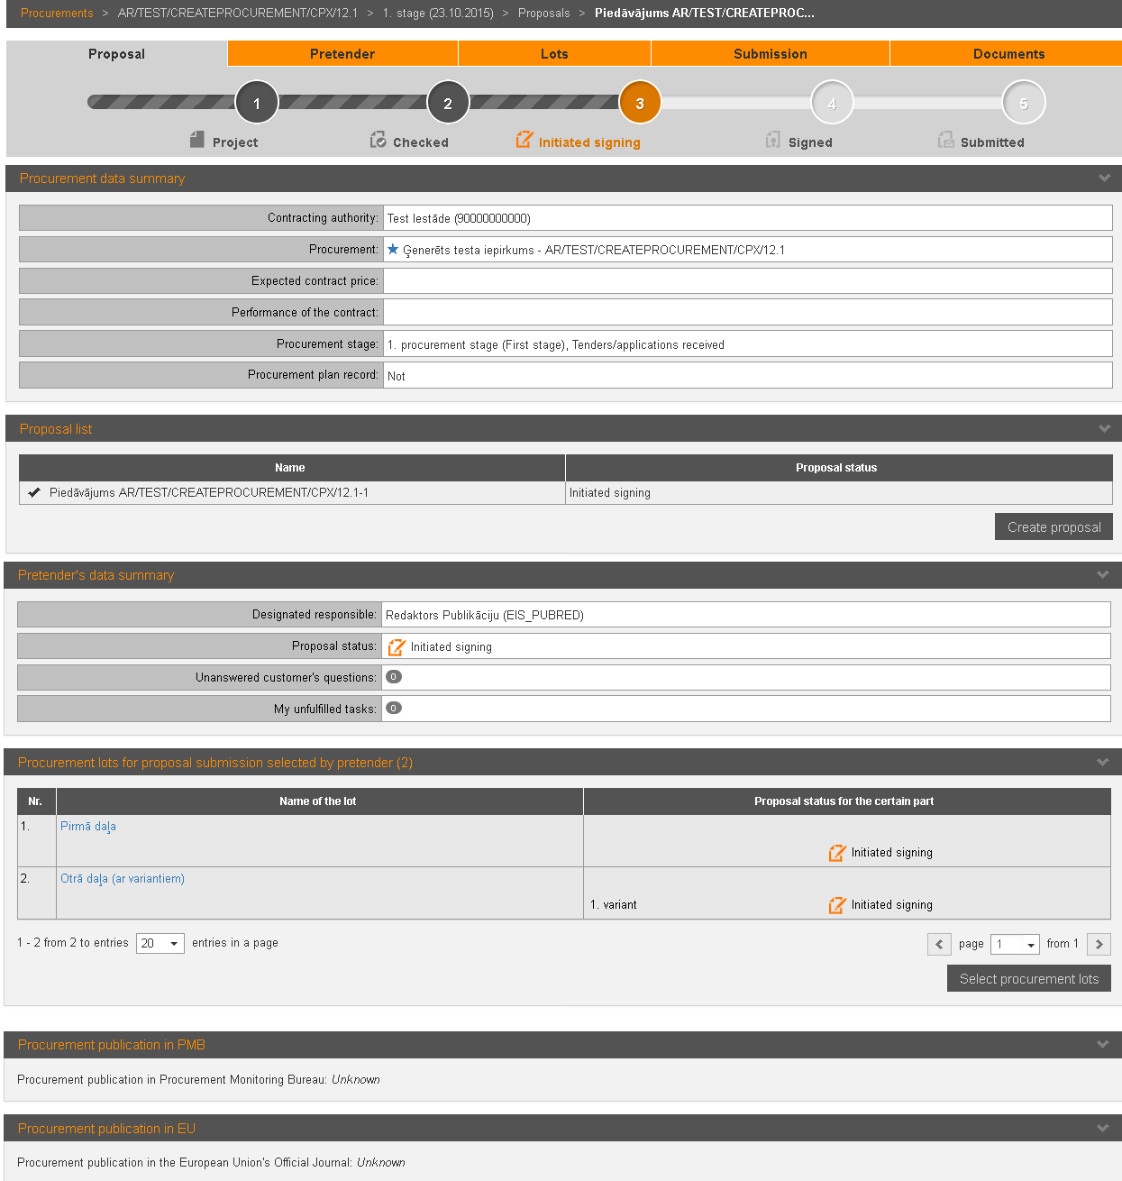Click the Procurements breadcrumb link
The image size is (1122, 1181).
tap(57, 14)
